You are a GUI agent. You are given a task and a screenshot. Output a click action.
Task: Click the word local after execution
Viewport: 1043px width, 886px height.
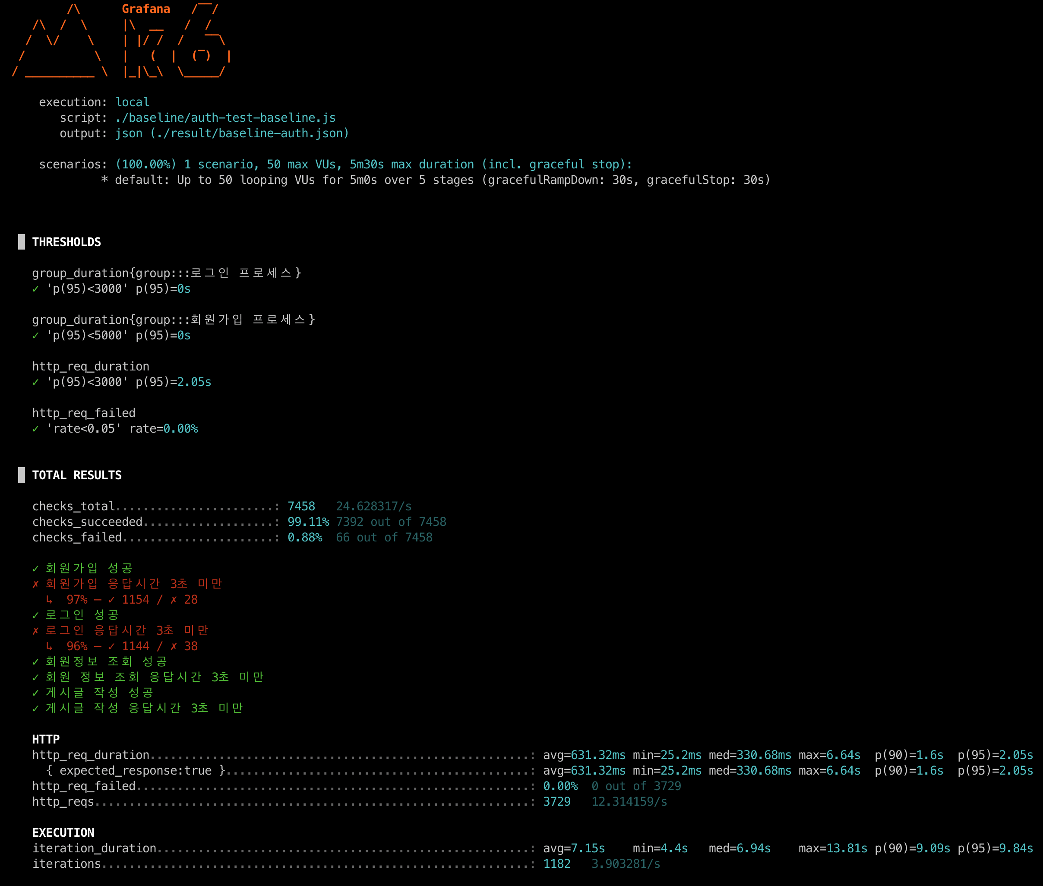click(132, 102)
